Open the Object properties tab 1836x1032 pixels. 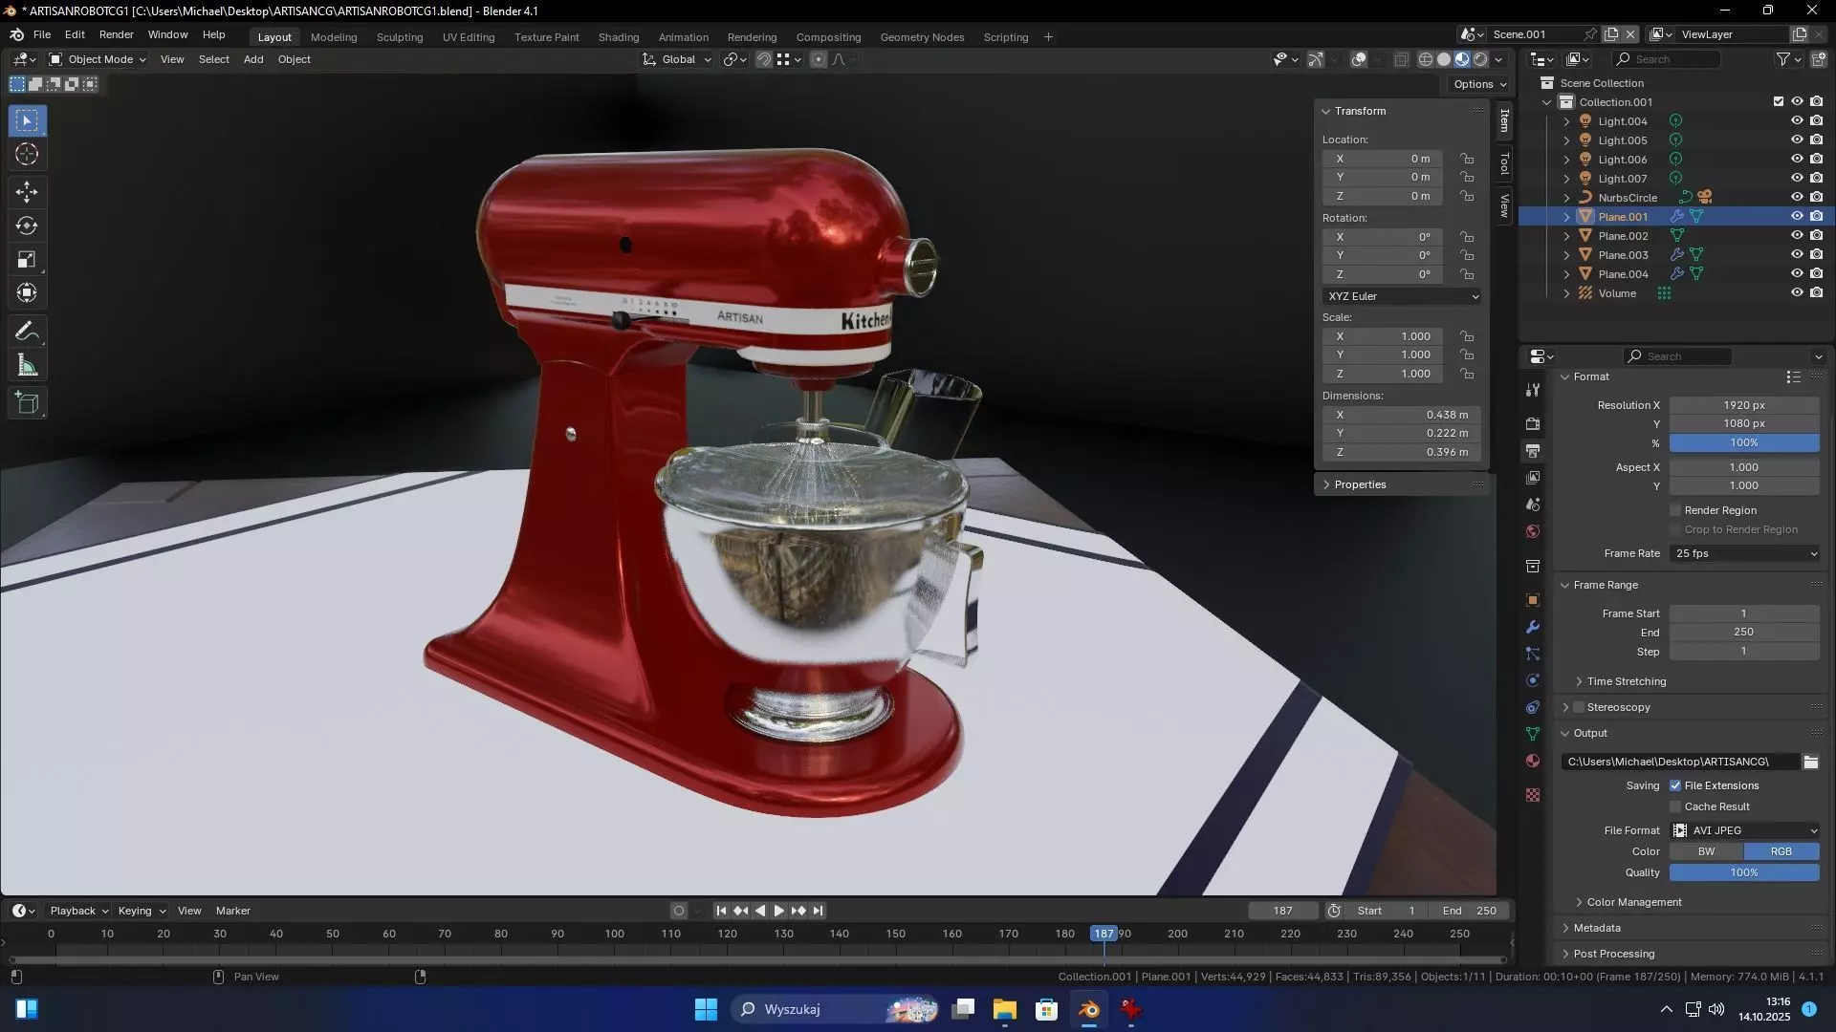(1533, 600)
